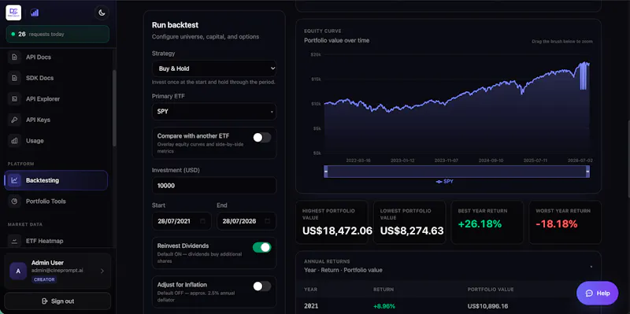Collapse the Annual Returns section arrow
630x314 pixels.
pos(591,267)
